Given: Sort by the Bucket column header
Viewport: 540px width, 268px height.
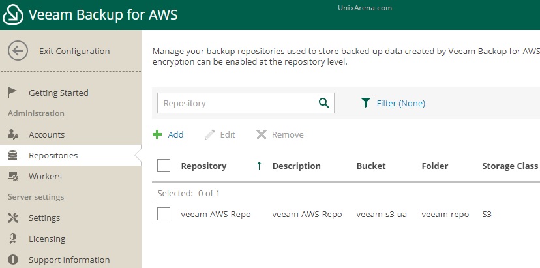Looking at the screenshot, I should (x=371, y=166).
